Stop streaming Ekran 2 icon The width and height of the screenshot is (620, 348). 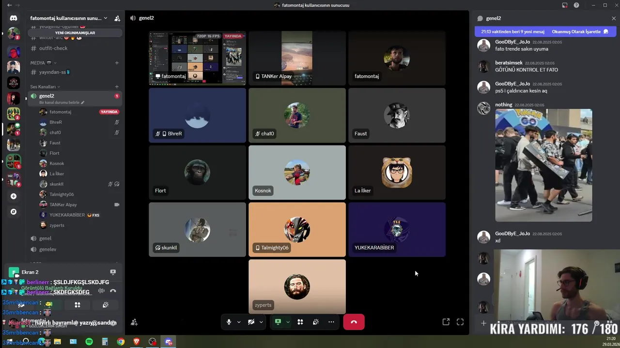[113, 272]
